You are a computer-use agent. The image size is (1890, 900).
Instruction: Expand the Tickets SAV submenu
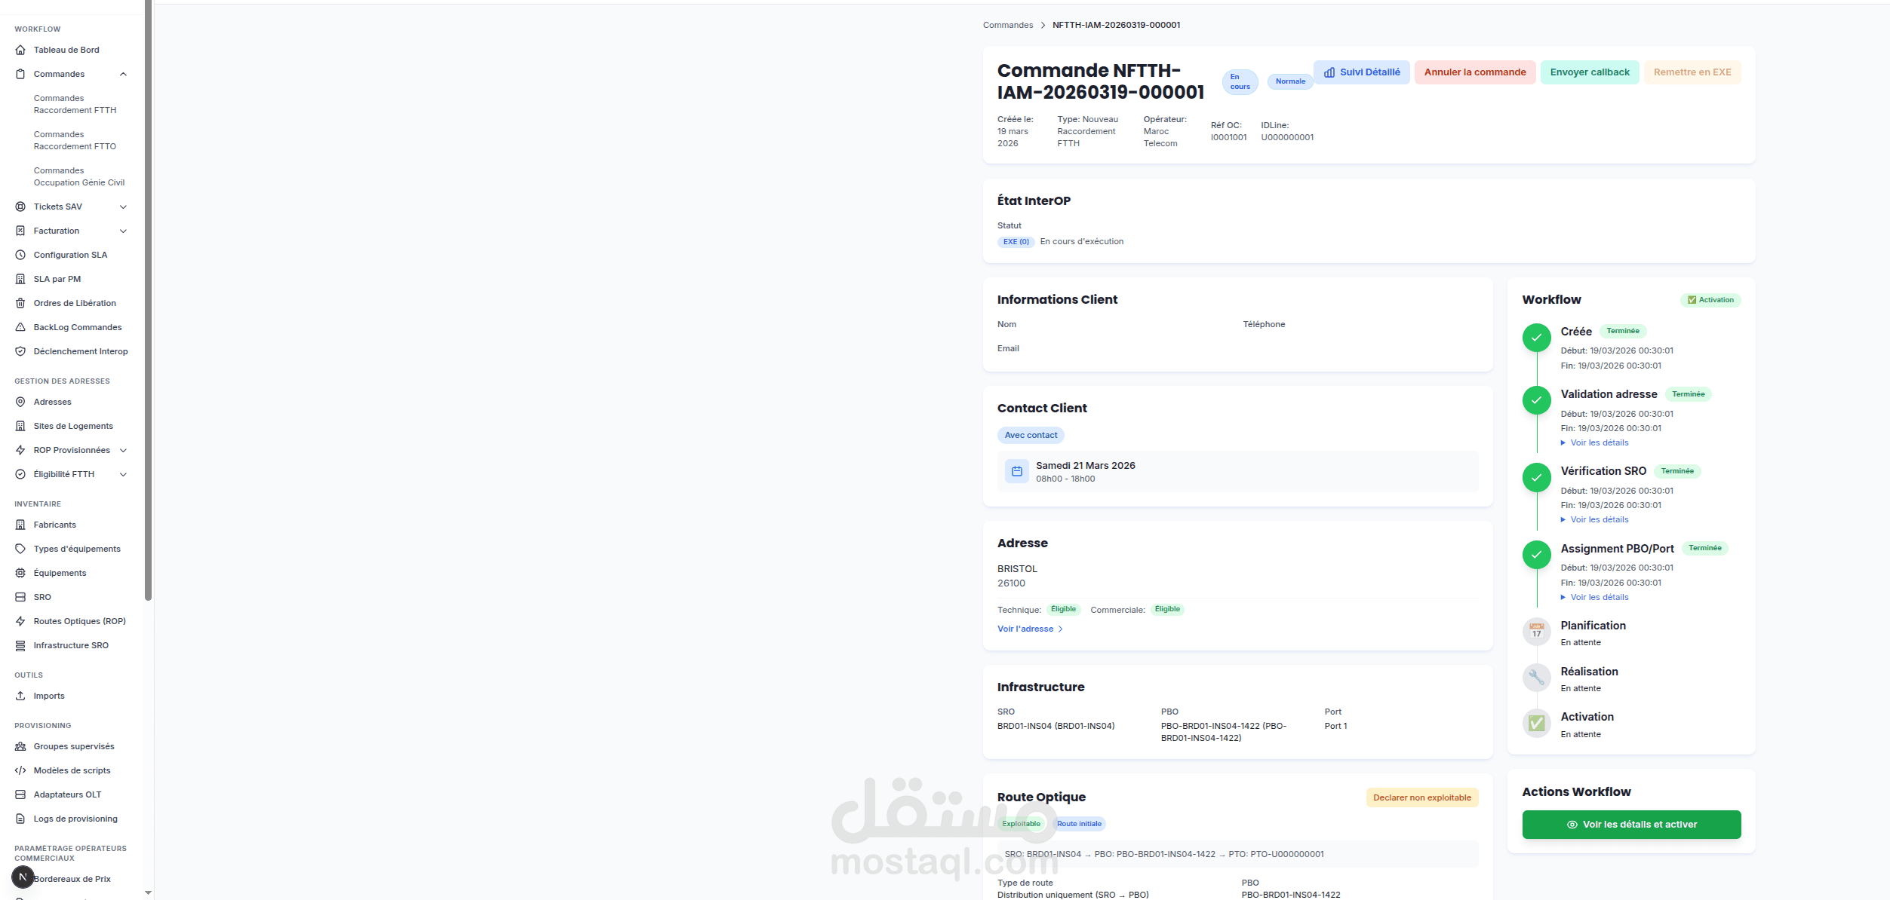tap(123, 207)
